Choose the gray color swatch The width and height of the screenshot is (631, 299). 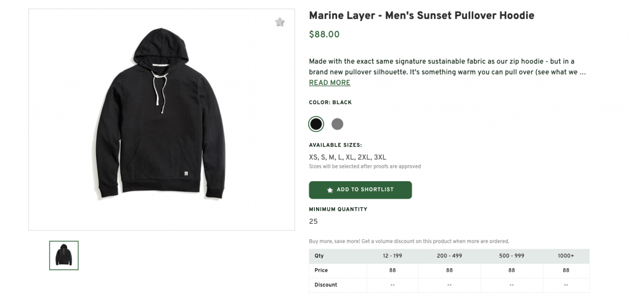pyautogui.click(x=337, y=124)
